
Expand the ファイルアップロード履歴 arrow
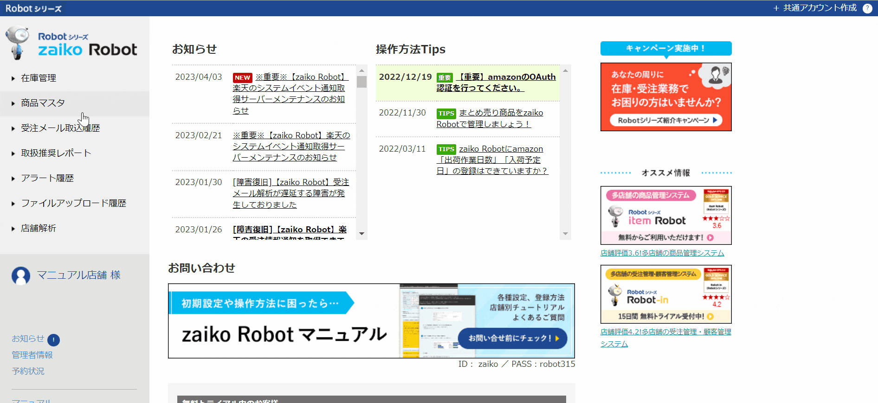[x=13, y=204]
